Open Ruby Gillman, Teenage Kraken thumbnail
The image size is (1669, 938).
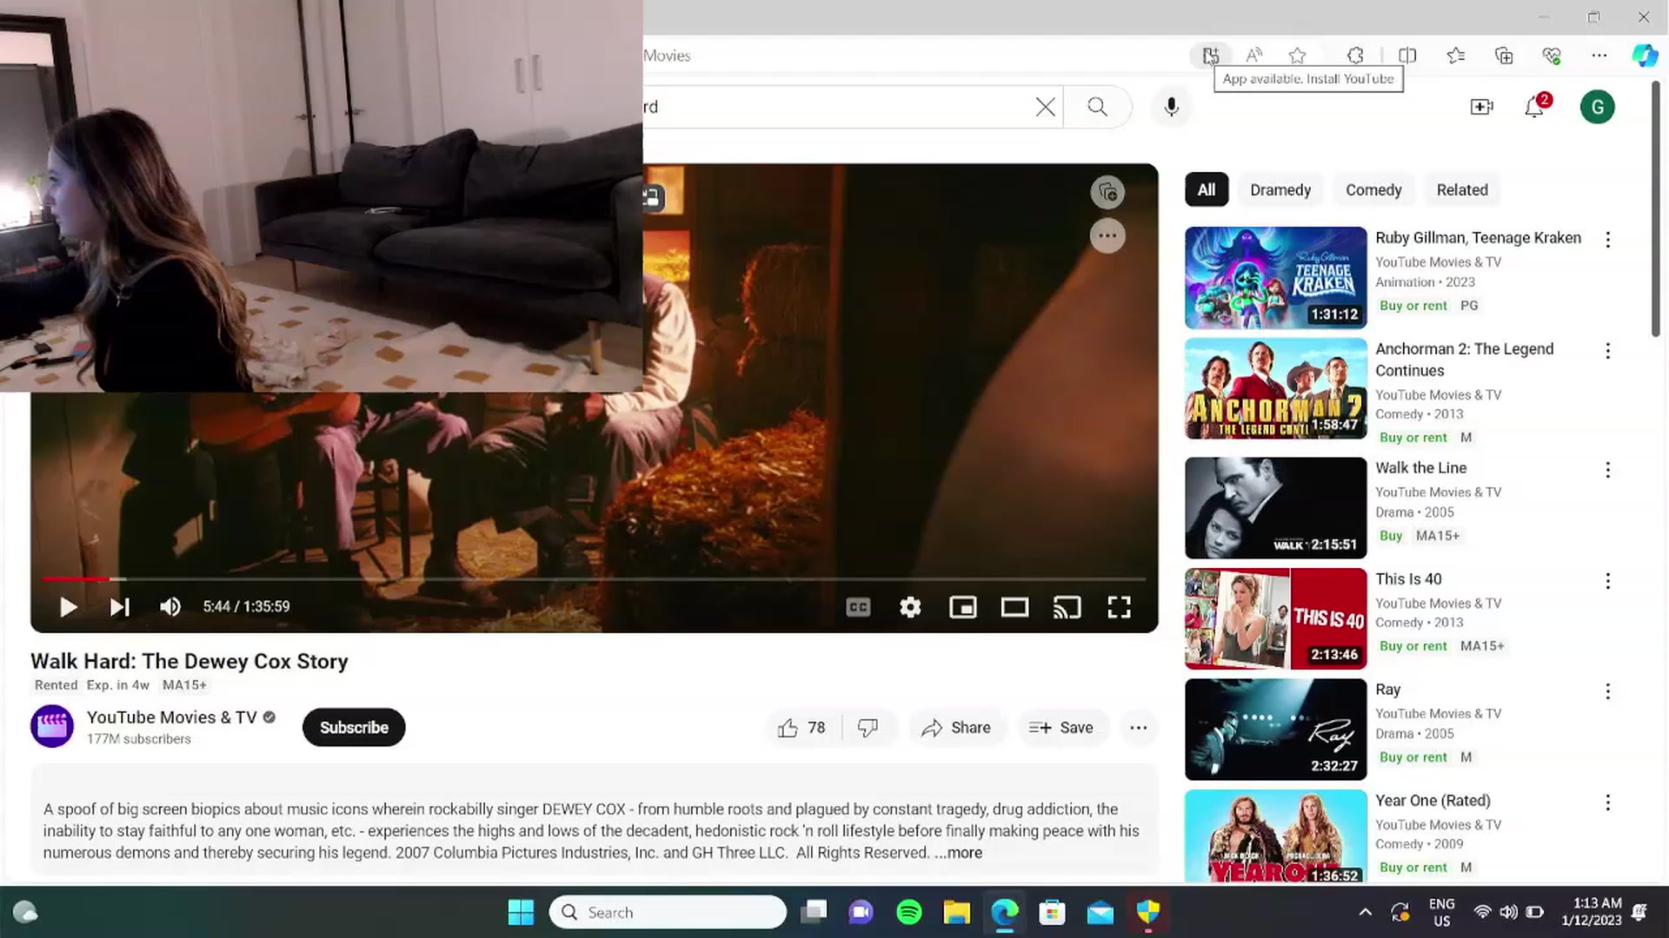[x=1275, y=278]
